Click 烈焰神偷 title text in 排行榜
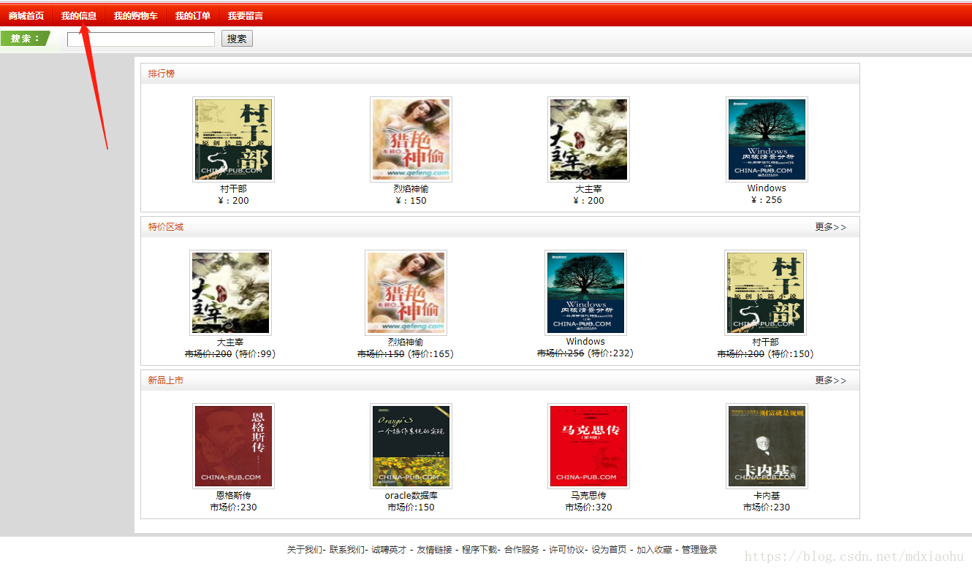 [x=411, y=189]
